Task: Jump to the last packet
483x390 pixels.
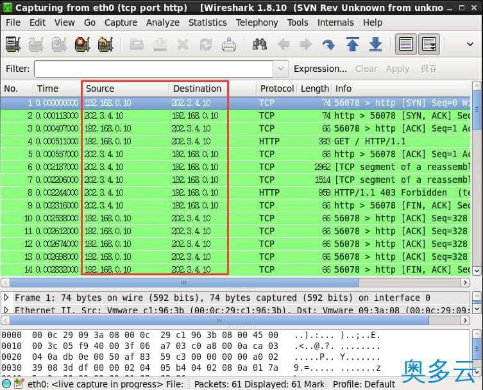Action: [375, 44]
